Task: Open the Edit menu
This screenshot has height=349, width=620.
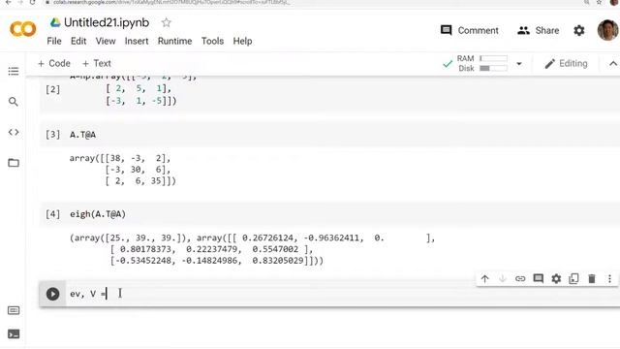Action: (x=78, y=41)
